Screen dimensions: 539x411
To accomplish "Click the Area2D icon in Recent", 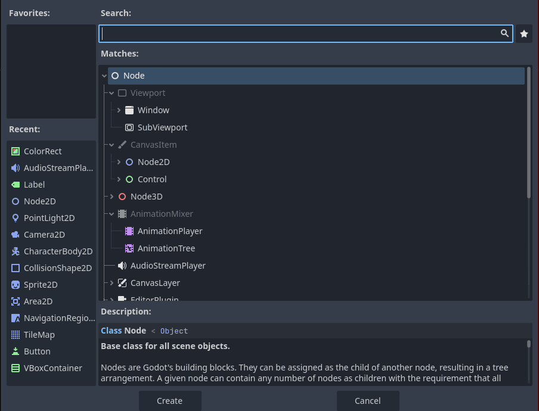I will [16, 301].
